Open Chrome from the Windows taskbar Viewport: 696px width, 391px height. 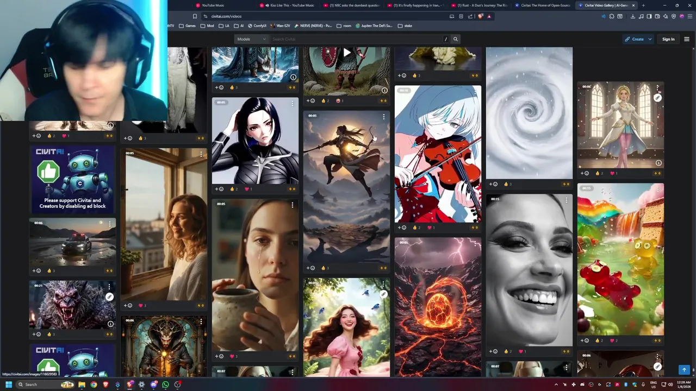click(94, 384)
